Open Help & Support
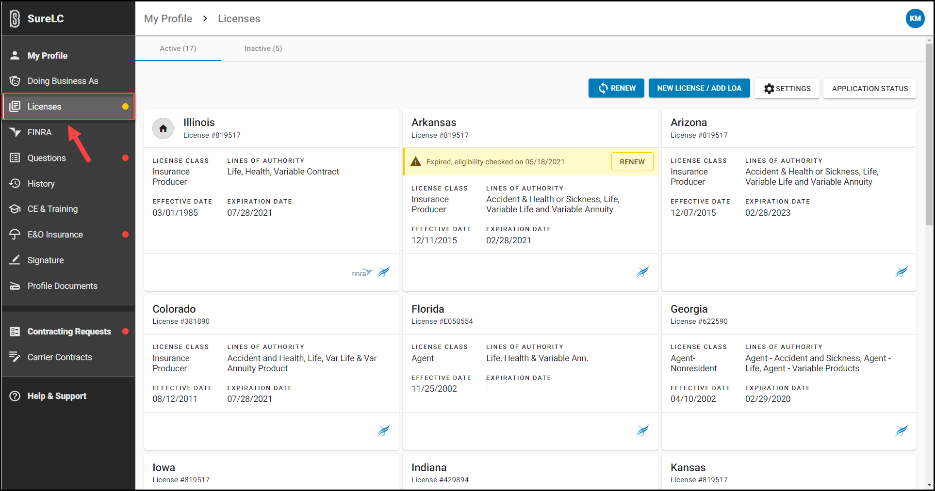 coord(68,396)
